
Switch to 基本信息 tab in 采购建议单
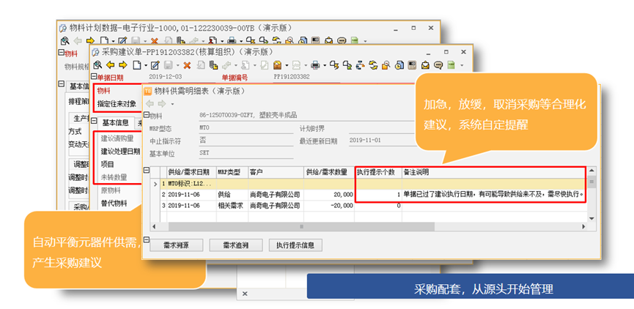click(x=115, y=122)
